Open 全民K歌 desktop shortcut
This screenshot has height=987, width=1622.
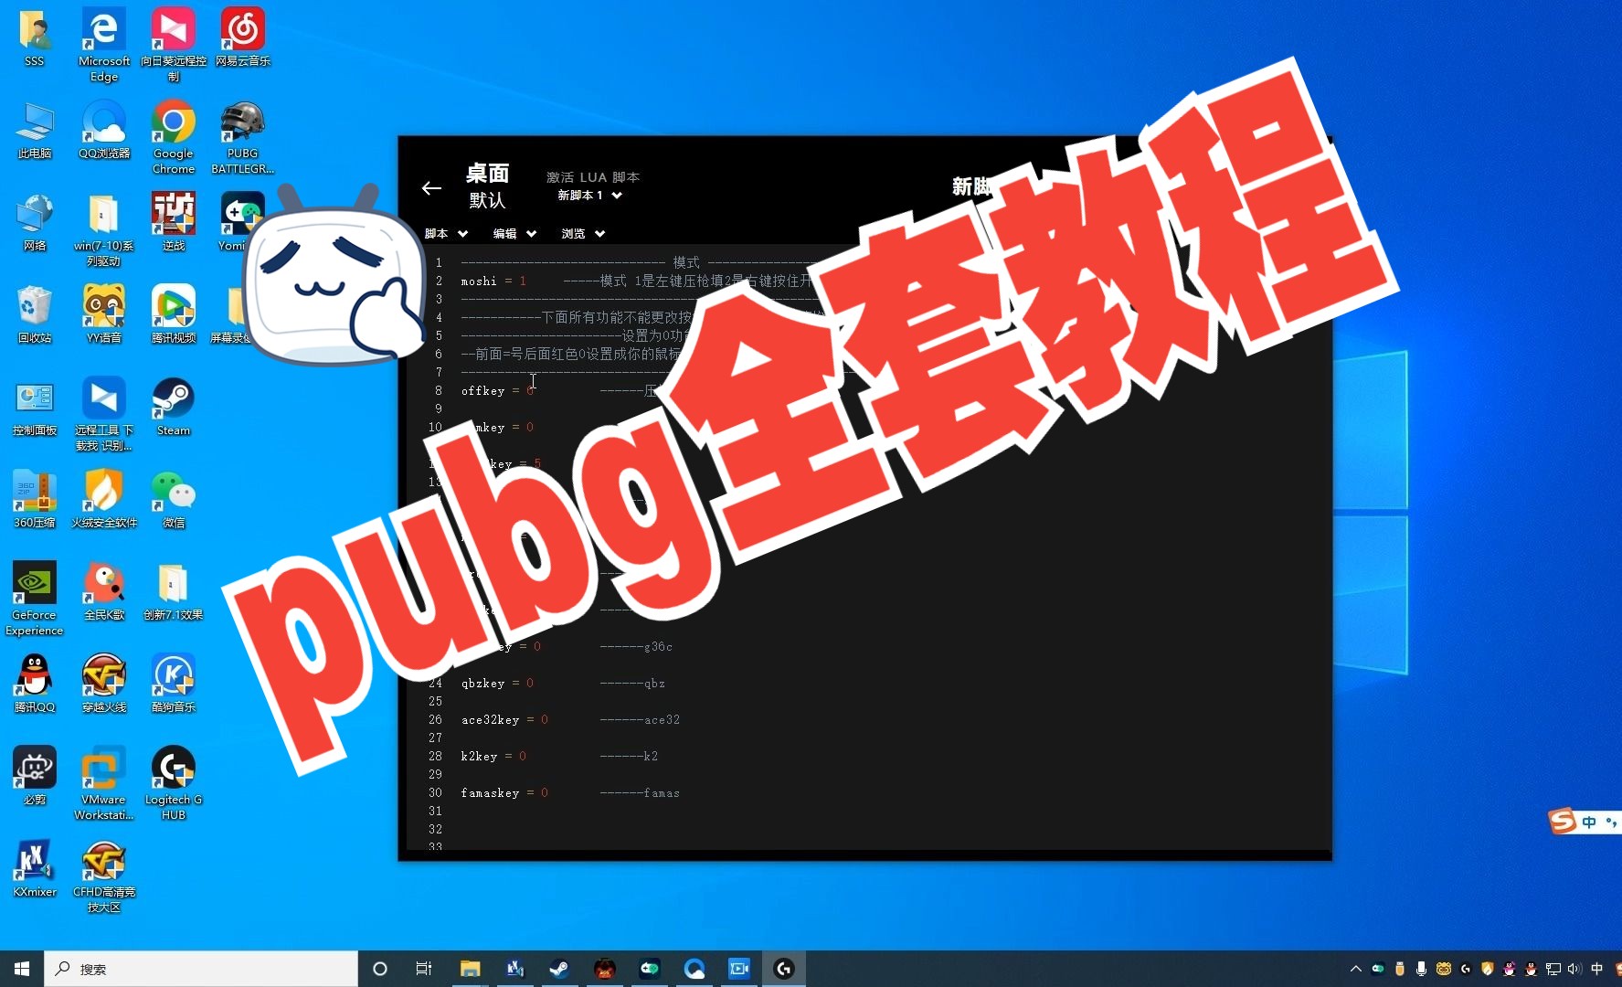click(x=104, y=592)
